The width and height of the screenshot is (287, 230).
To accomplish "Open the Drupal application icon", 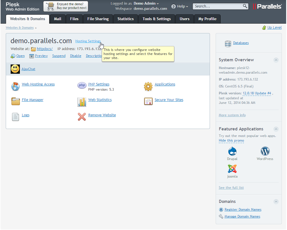I will (232, 151).
